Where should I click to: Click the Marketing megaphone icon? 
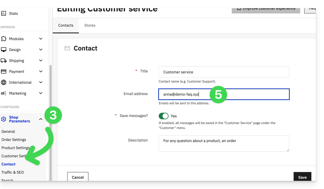point(4,93)
